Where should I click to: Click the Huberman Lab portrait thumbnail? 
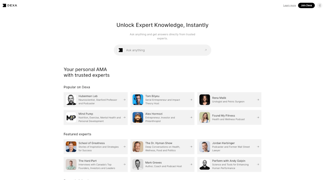pyautogui.click(x=71, y=100)
